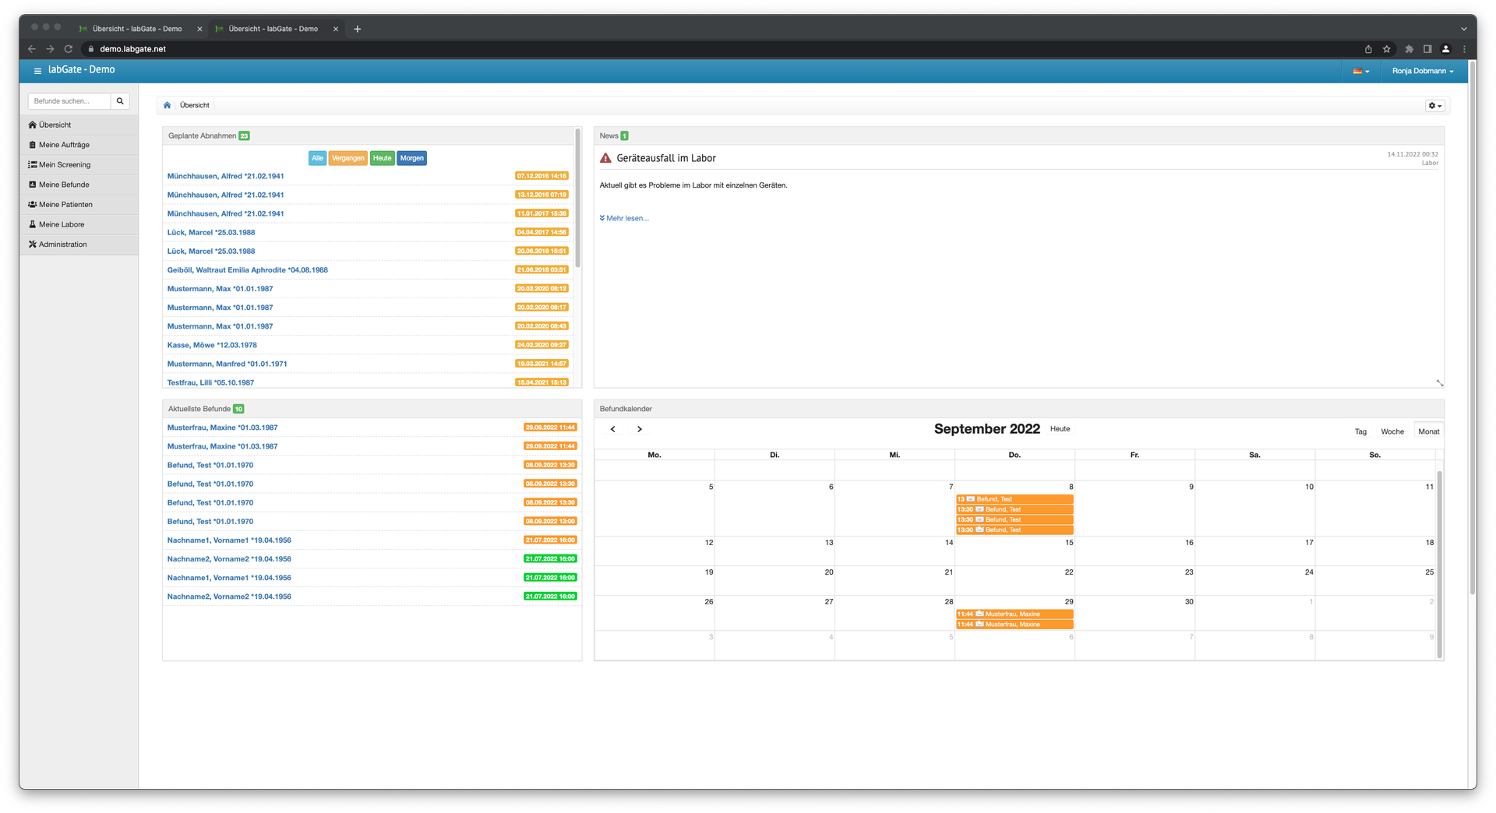Open Meine Befunde in sidebar
Image resolution: width=1496 pixels, height=813 pixels.
coord(64,185)
